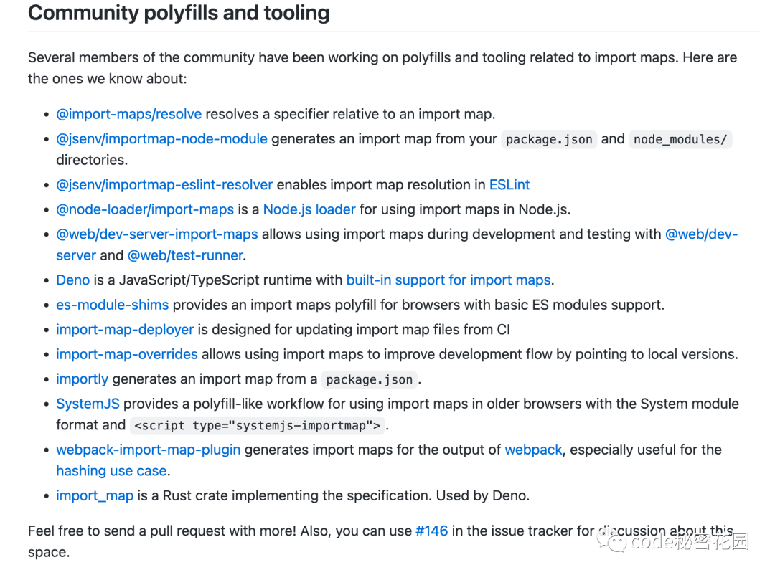Follow the ESLint link
The height and width of the screenshot is (575, 775).
pos(509,184)
